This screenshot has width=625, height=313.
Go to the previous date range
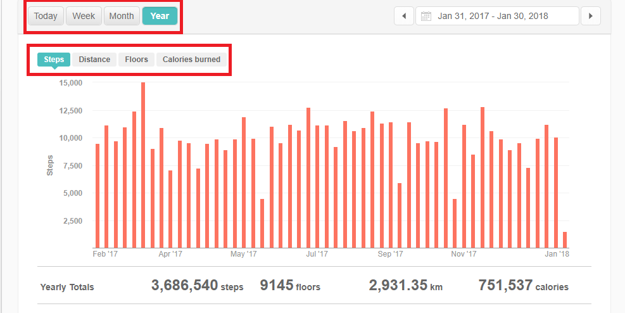[x=403, y=16]
